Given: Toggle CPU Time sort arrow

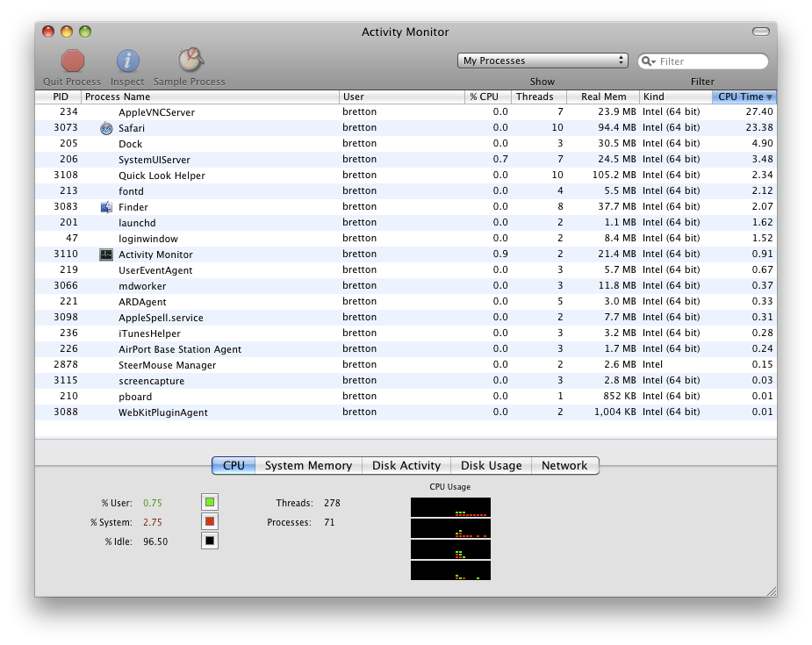Looking at the screenshot, I should point(770,97).
